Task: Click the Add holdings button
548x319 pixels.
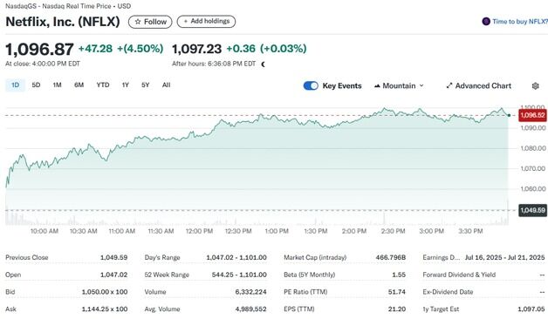Action: coord(206,21)
